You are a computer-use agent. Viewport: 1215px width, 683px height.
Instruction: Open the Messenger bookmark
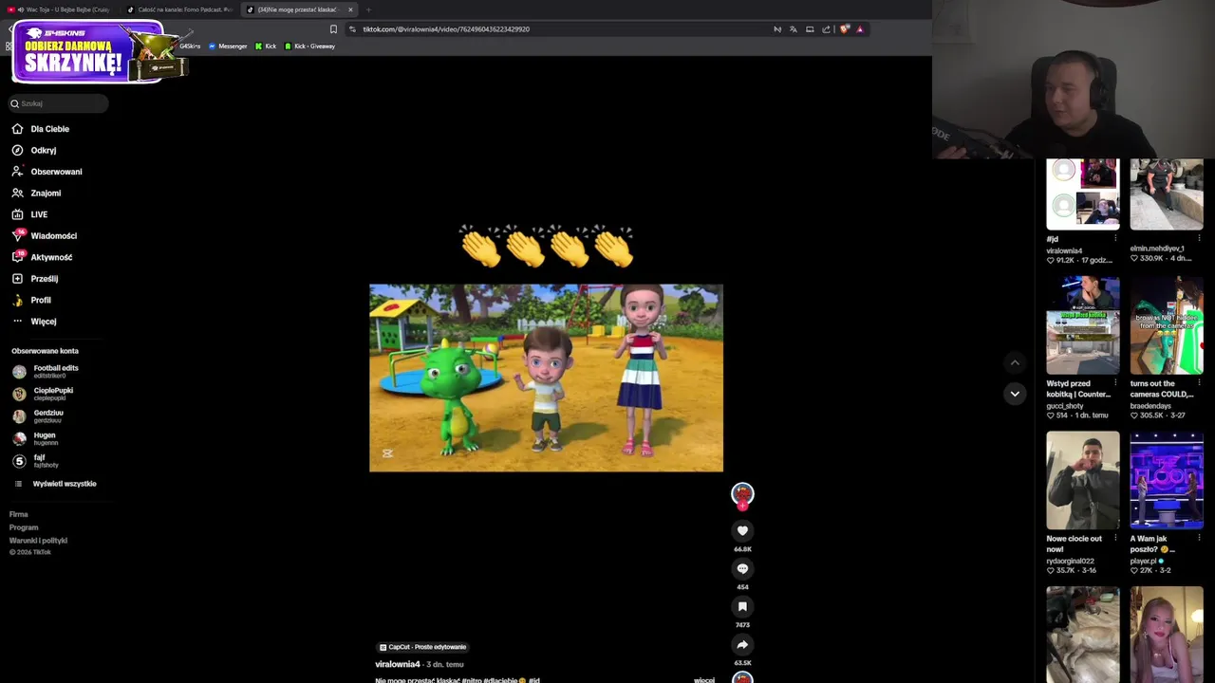[x=228, y=46]
